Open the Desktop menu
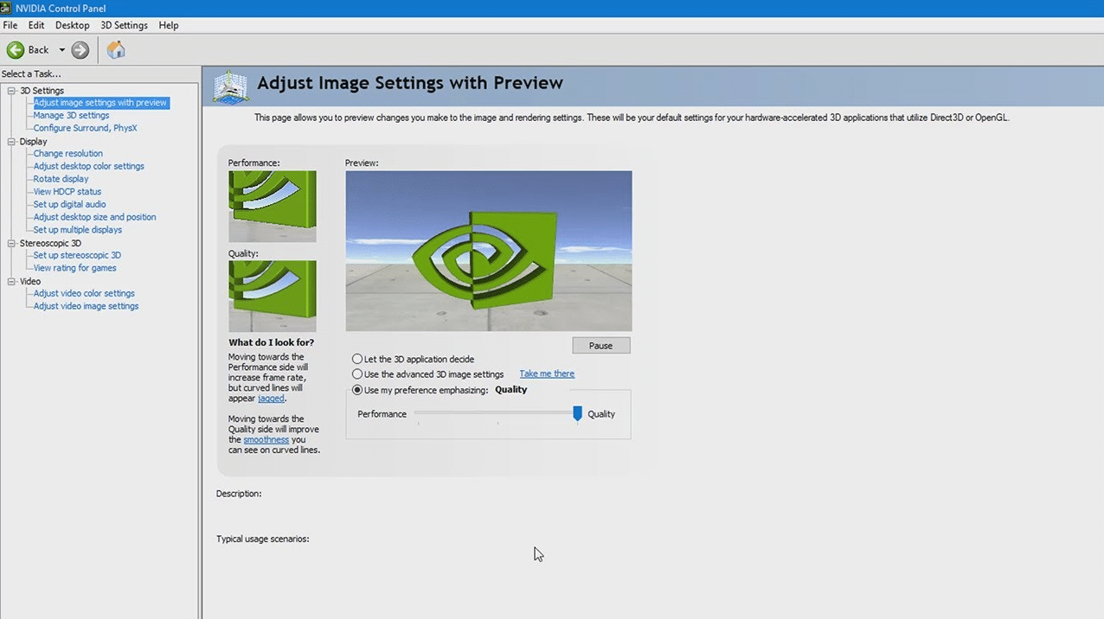The width and height of the screenshot is (1104, 619). (72, 25)
